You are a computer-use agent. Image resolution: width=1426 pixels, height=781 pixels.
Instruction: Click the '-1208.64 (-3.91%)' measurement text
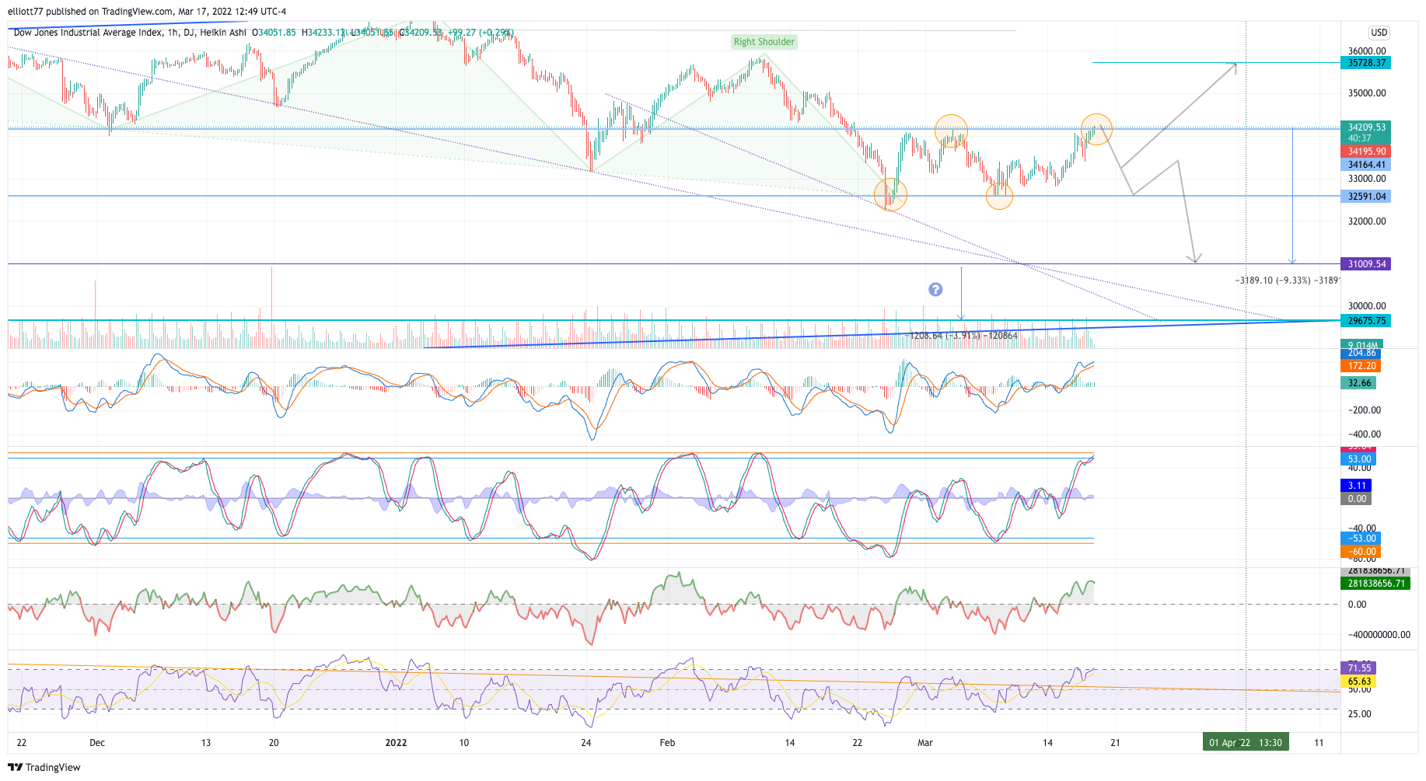click(944, 336)
